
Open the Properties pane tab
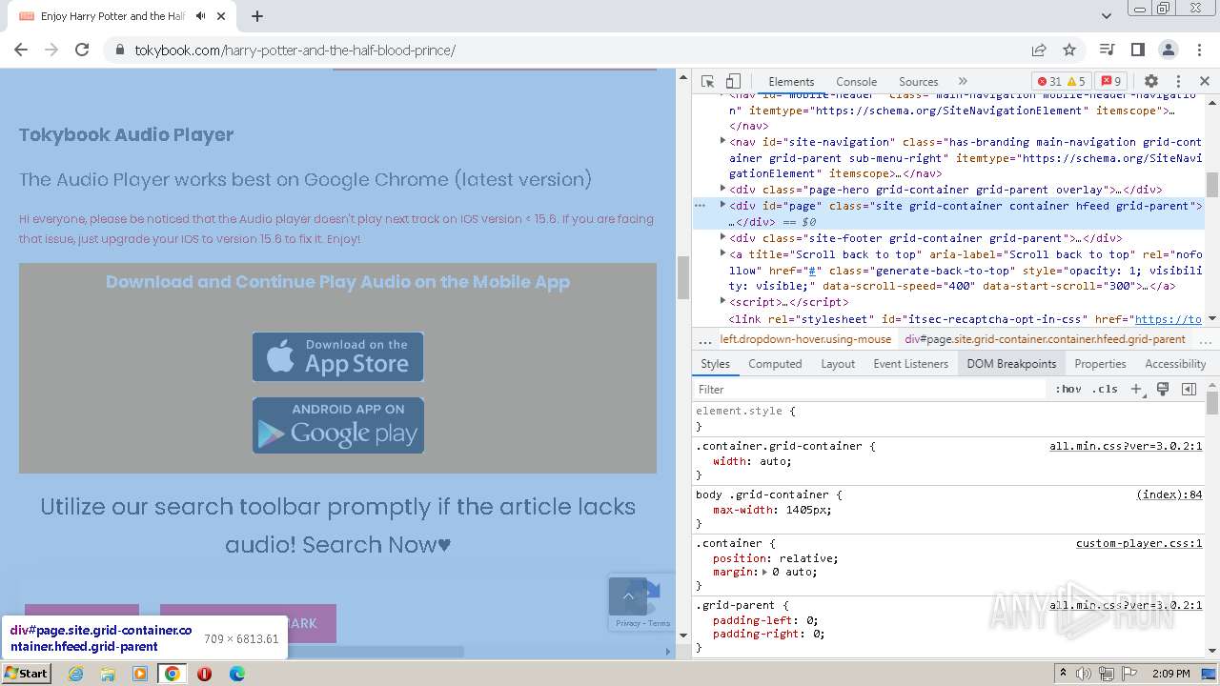pos(1100,364)
